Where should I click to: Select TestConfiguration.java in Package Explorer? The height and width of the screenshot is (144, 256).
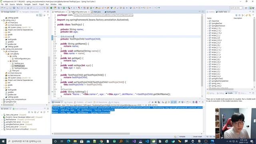[22, 59]
